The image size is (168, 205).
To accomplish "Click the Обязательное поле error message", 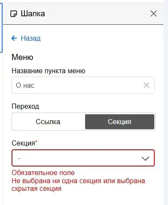I will point(43,173).
